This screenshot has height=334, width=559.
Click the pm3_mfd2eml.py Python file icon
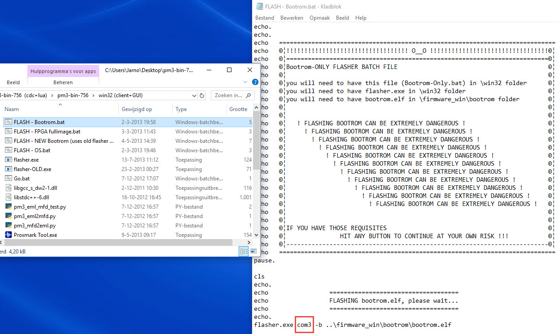(8, 225)
